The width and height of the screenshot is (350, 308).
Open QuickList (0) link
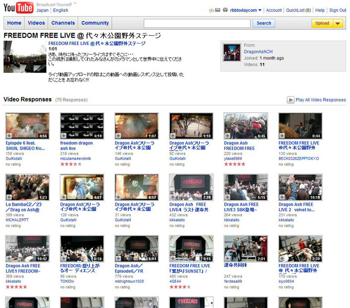tap(298, 10)
